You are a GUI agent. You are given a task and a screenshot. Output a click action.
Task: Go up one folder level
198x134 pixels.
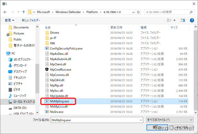click(x=24, y=12)
